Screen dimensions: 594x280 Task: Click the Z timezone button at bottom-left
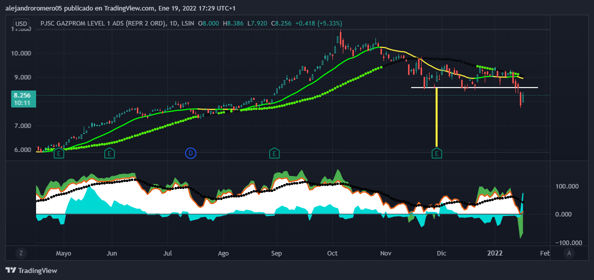(21, 253)
